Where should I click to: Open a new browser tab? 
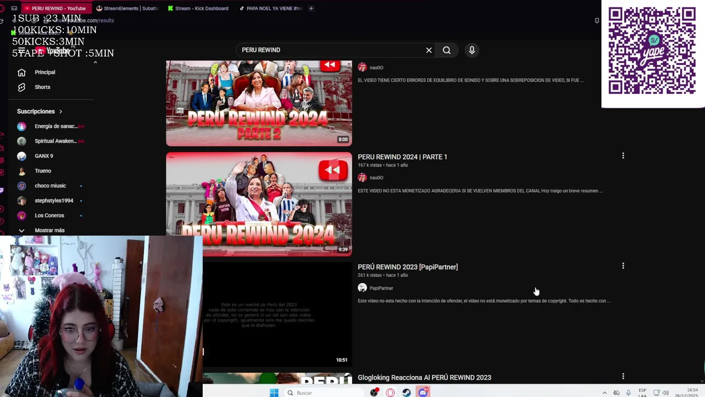point(311,8)
